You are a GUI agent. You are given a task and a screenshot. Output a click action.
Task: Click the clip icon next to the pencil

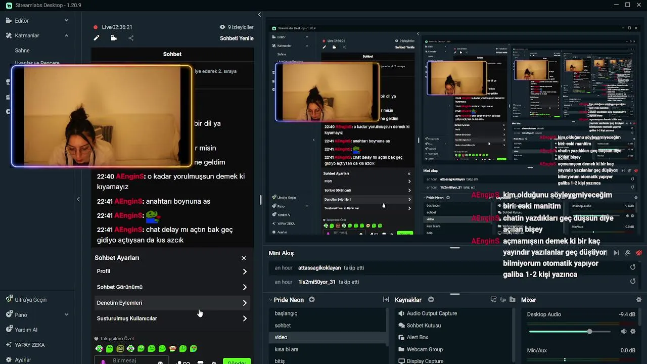114,38
